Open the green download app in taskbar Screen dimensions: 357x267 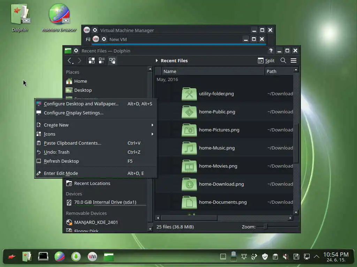point(76,257)
